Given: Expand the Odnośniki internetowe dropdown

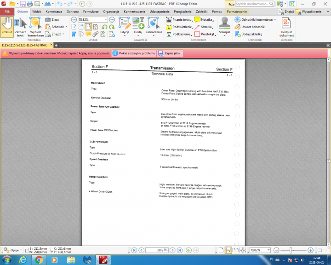Looking at the screenshot, I should 275,20.
